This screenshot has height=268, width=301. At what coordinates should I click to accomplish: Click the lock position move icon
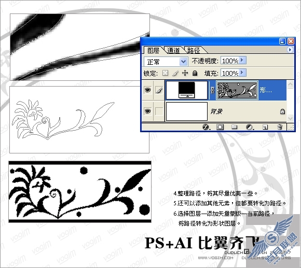(185, 73)
